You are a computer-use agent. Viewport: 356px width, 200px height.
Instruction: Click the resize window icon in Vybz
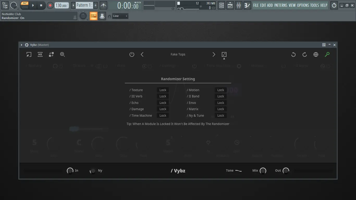[29, 54]
